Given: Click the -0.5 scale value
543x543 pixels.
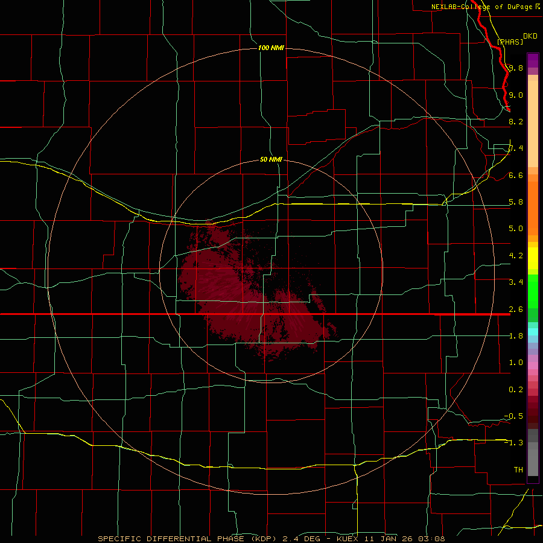Looking at the screenshot, I should 513,416.
